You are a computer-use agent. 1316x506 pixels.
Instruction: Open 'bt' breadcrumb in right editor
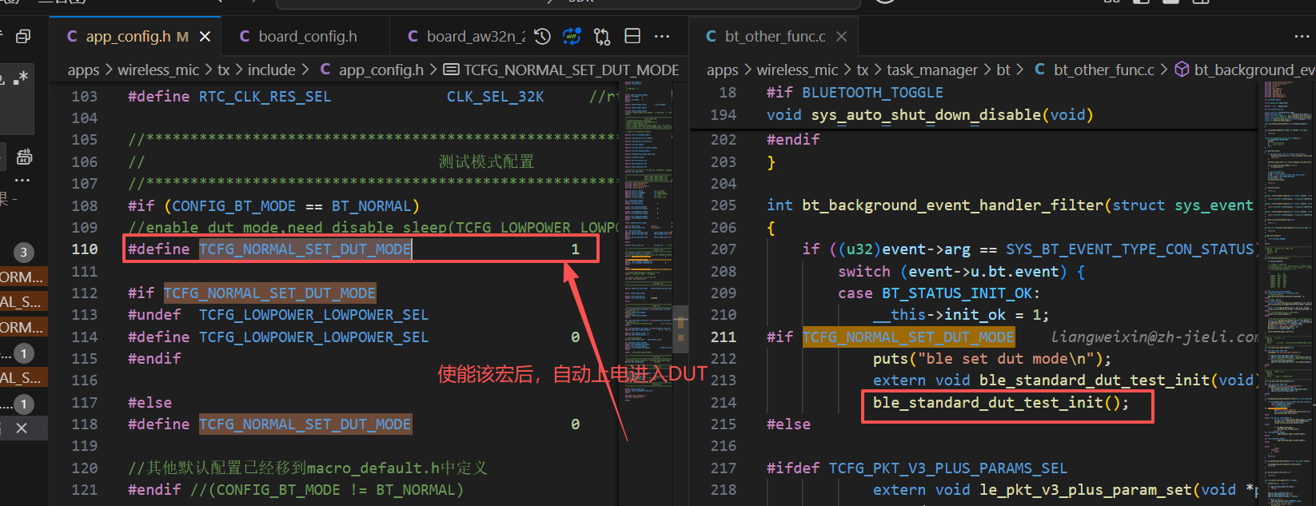point(1003,70)
